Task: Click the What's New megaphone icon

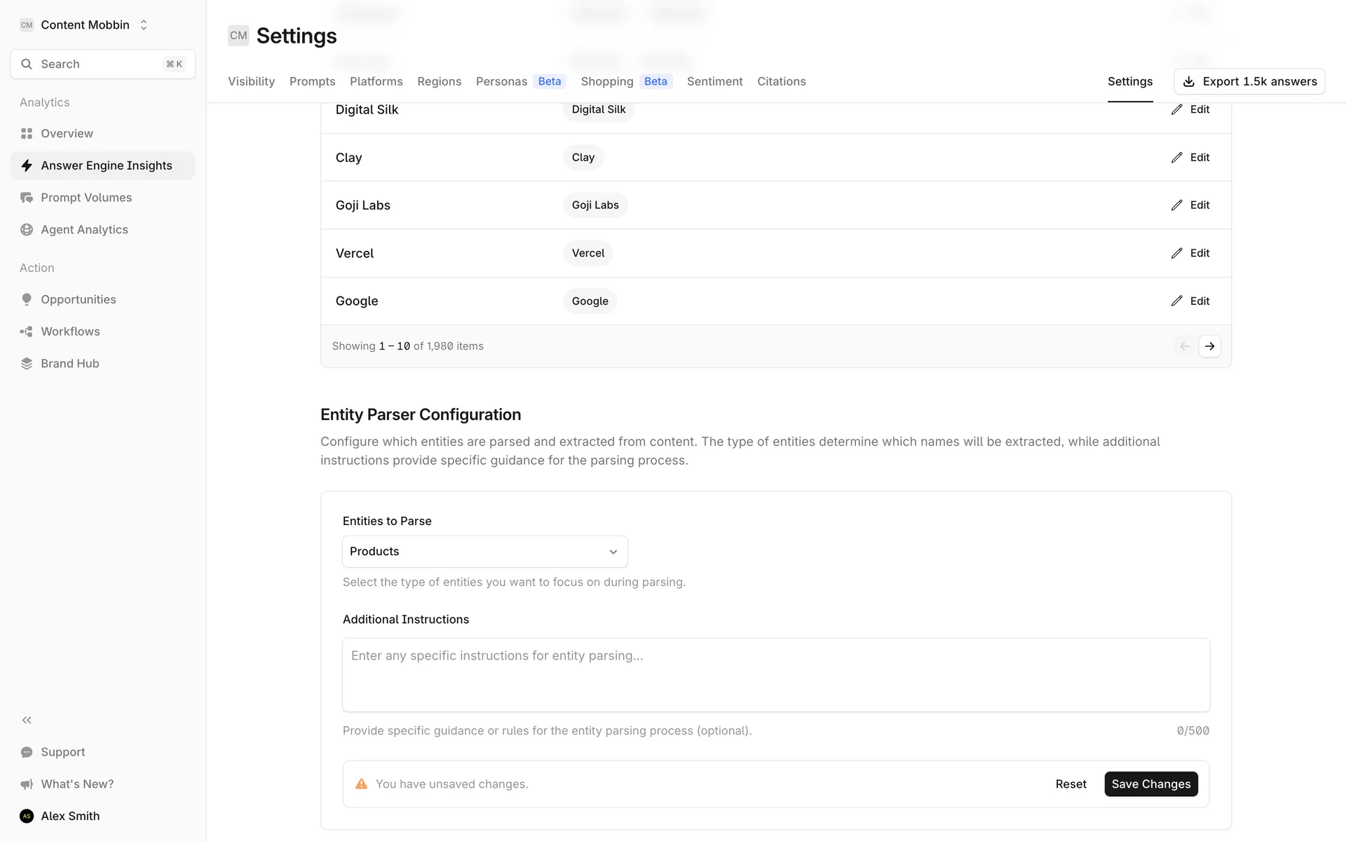Action: point(27,784)
